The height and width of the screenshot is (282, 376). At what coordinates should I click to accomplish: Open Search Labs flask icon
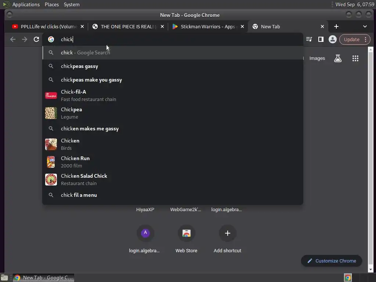pos(338,58)
